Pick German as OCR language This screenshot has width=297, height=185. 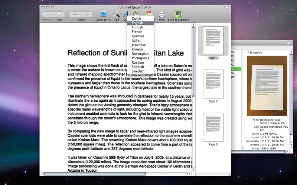(138, 36)
